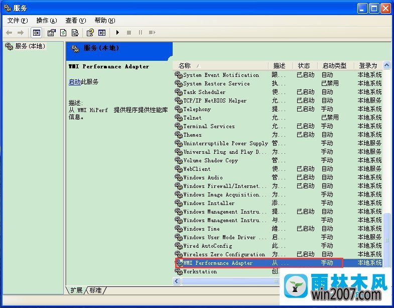Minimize the 服务 window
Screen dimensions: 394x308
(x=362, y=9)
